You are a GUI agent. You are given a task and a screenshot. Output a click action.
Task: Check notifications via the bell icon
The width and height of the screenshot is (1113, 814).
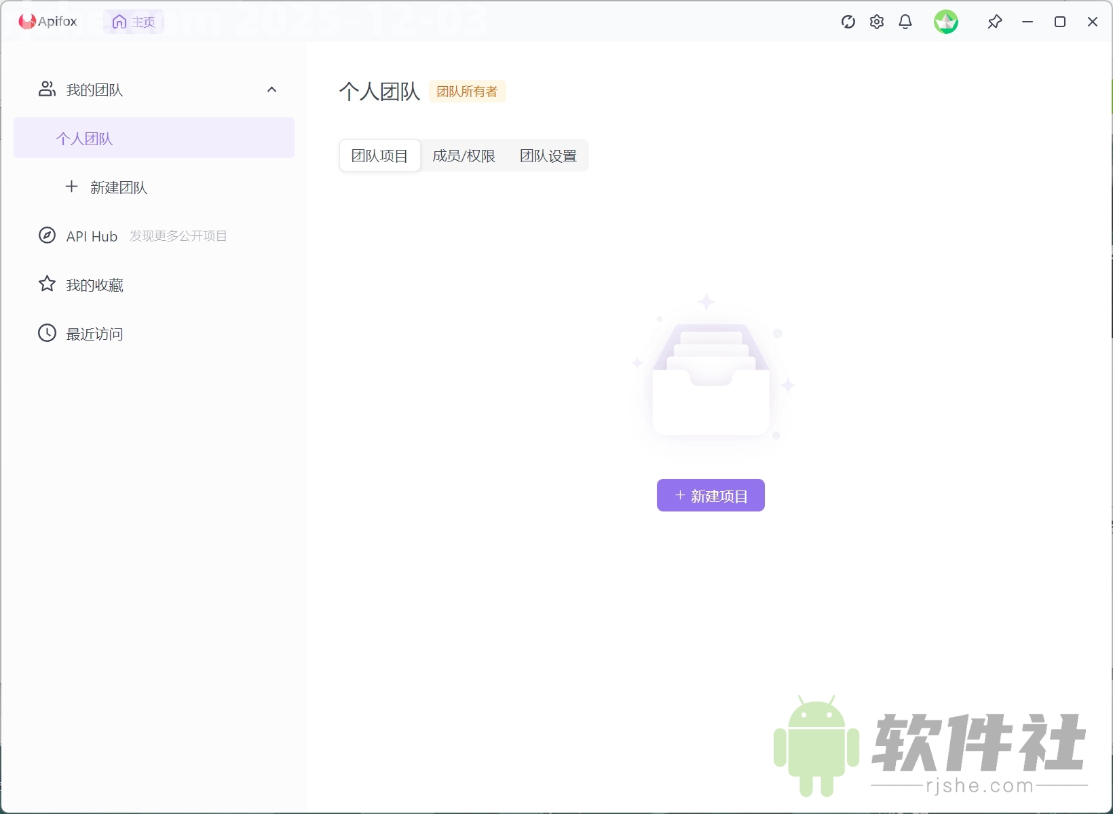905,22
